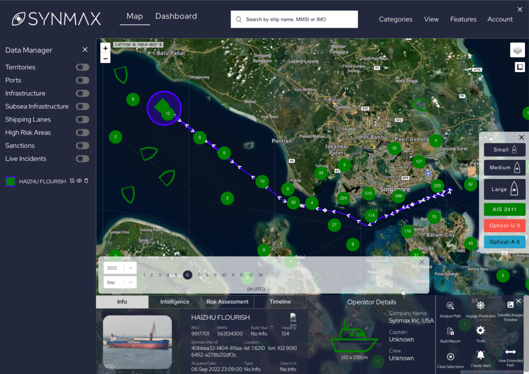This screenshot has height=374, width=529.
Task: Enable the Ports toggle
Action: coord(82,80)
